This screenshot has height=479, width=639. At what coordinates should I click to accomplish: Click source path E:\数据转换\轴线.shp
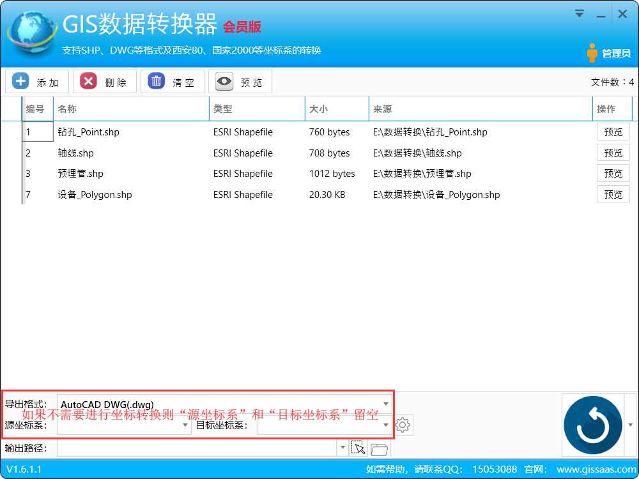417,153
